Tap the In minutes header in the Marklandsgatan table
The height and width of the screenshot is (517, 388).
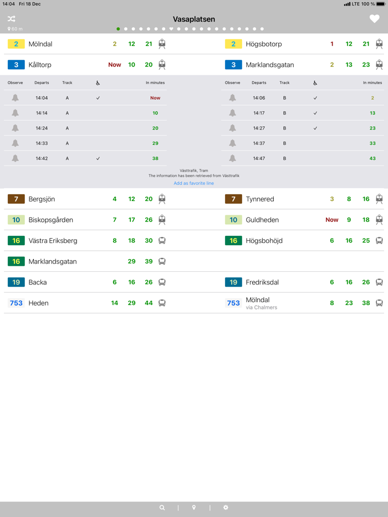point(372,83)
